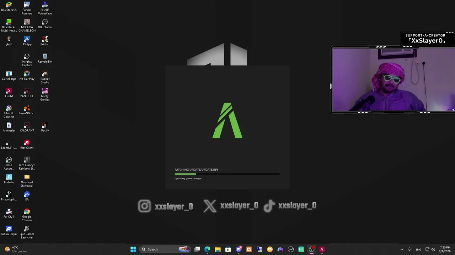Click the MECCHA CHAMELEON desktop icon
The width and height of the screenshot is (455, 255).
[27, 25]
